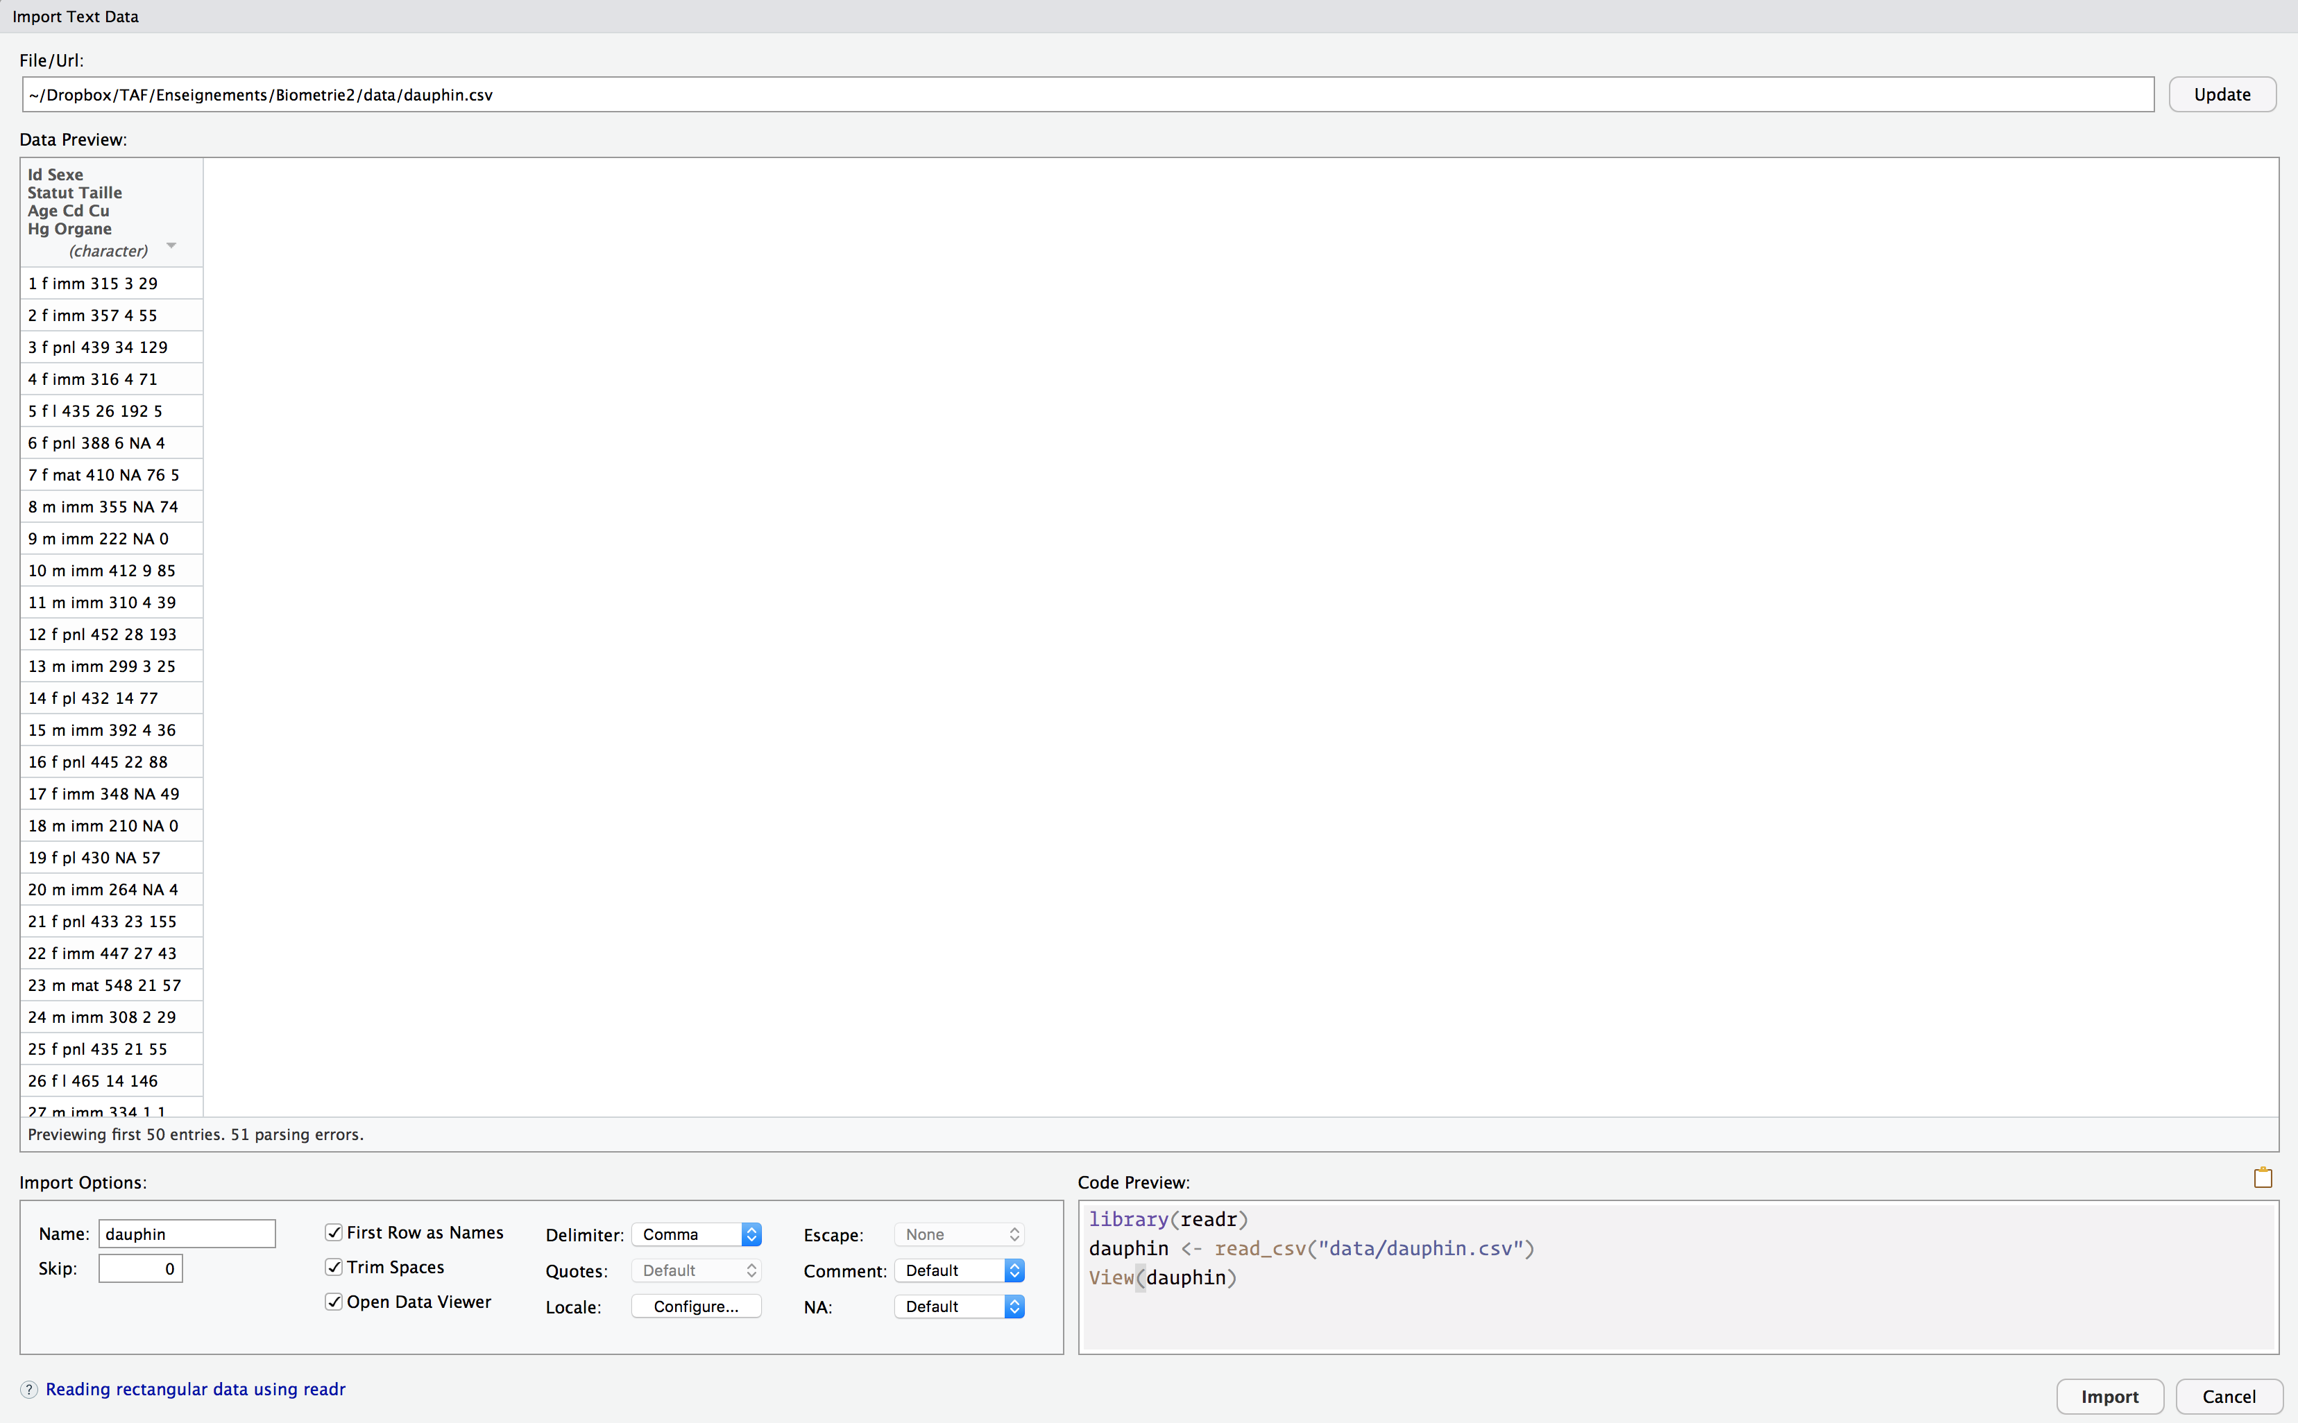This screenshot has height=1423, width=2298.
Task: Click the Locale Configure... button
Action: coord(696,1306)
